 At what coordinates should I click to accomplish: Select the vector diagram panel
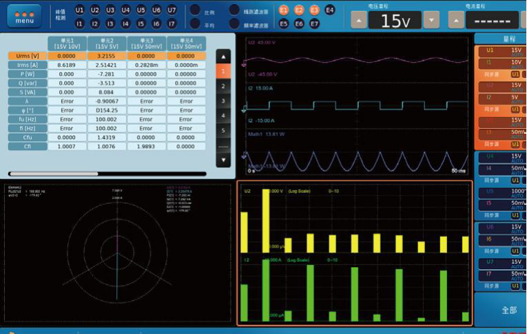[117, 253]
